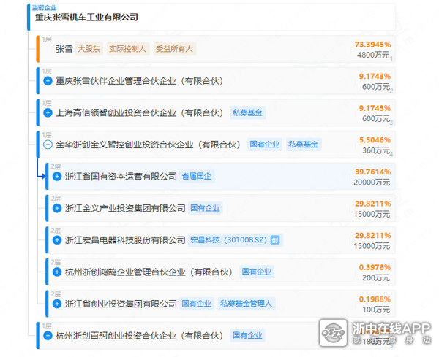Click plus icon beside 杭州浙创鸿鹄企业管理合伙企业
439x357 pixels.
click(57, 272)
